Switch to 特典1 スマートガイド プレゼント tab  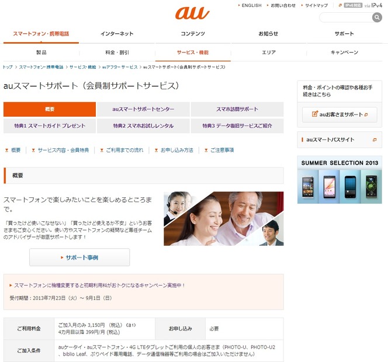tap(50, 126)
